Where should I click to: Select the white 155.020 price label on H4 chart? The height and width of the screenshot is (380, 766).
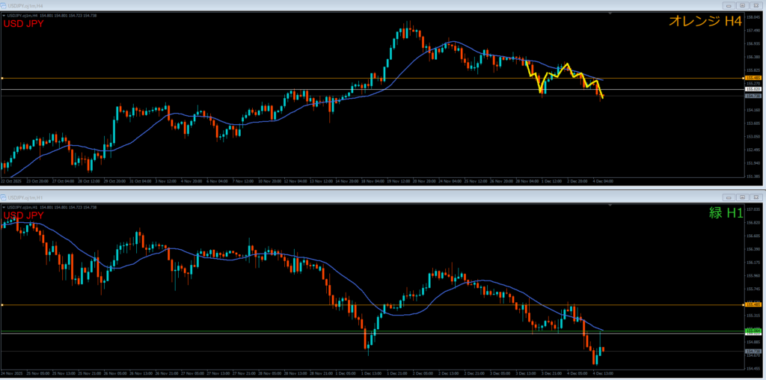point(753,89)
